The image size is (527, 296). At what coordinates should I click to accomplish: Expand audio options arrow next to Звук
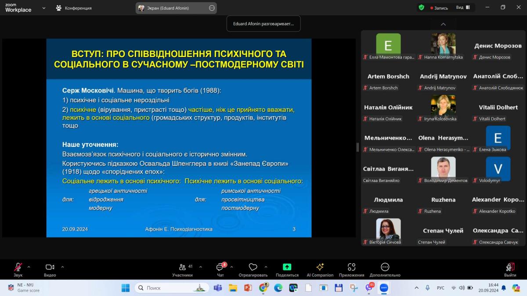click(29, 267)
